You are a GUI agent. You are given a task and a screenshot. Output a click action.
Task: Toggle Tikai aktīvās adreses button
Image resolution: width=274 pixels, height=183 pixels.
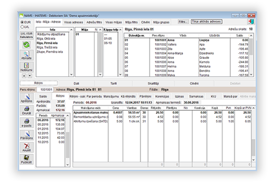click(x=207, y=22)
